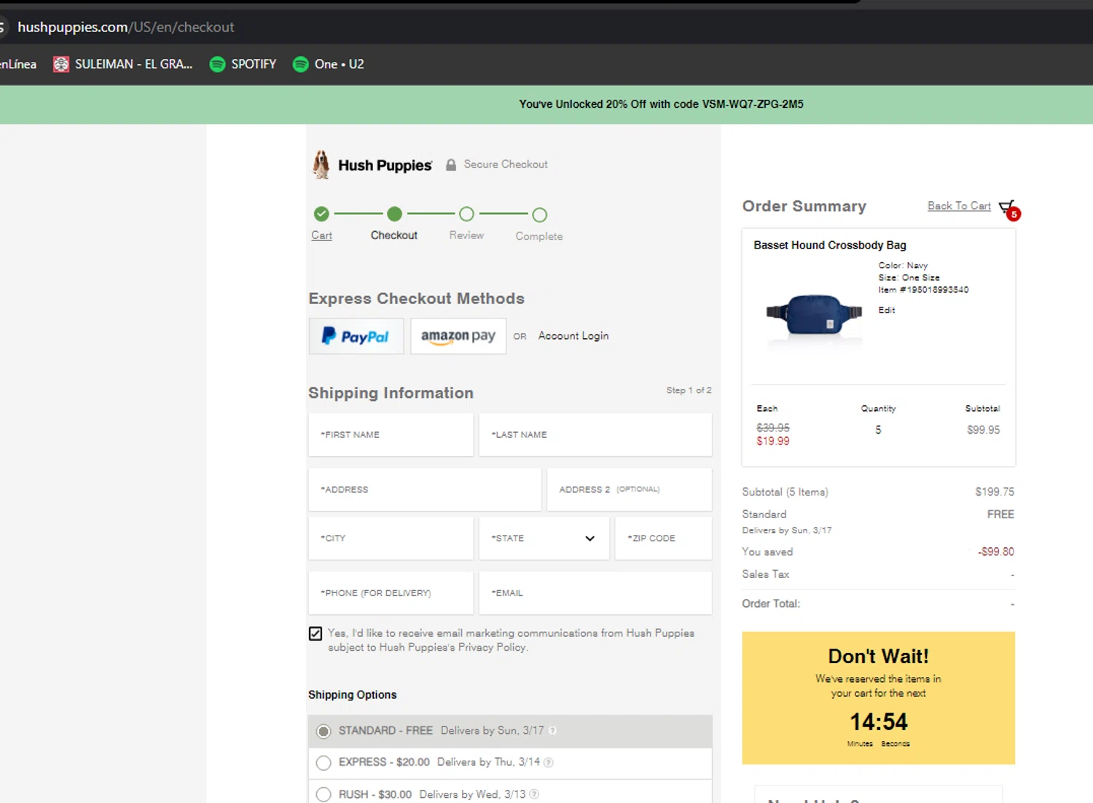This screenshot has height=803, width=1093.
Task: Select the EXPRESS $20.00 shipping option
Action: [x=324, y=763]
